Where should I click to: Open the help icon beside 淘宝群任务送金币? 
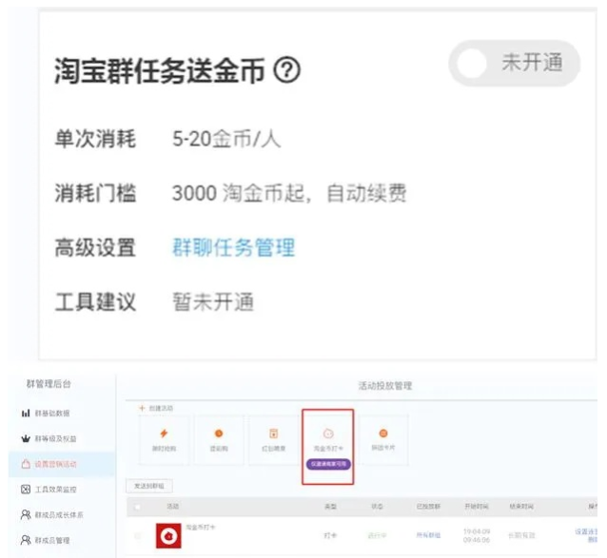point(287,69)
